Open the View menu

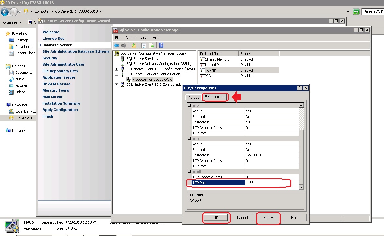pyautogui.click(x=144, y=38)
